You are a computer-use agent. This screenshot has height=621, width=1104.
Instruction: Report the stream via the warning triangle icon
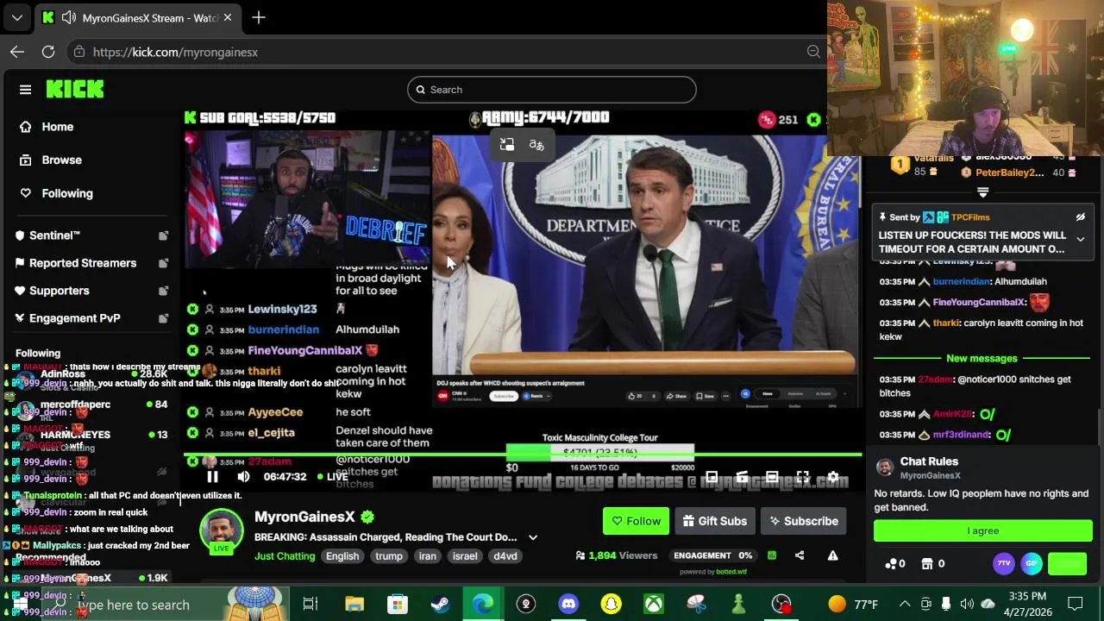[832, 555]
